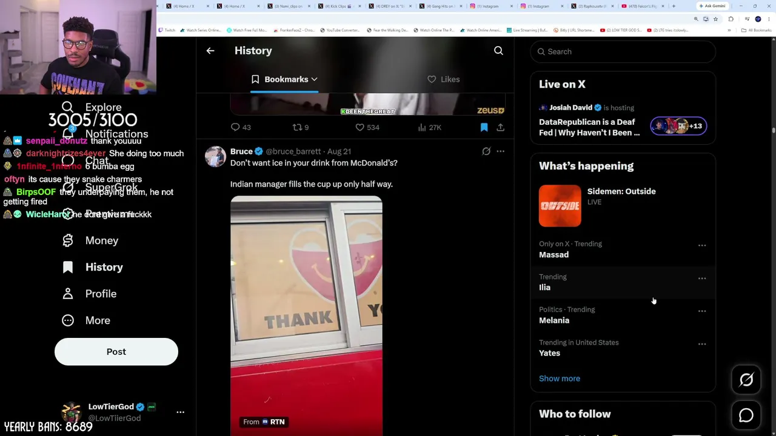Open the YouTube Converter bookmark

point(340,30)
